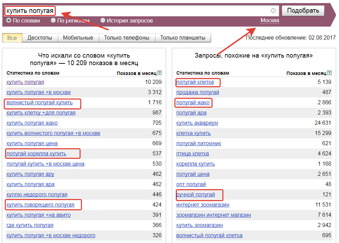The width and height of the screenshot is (339, 243).
Task: Click help icon in right table header
Action: click(329, 73)
